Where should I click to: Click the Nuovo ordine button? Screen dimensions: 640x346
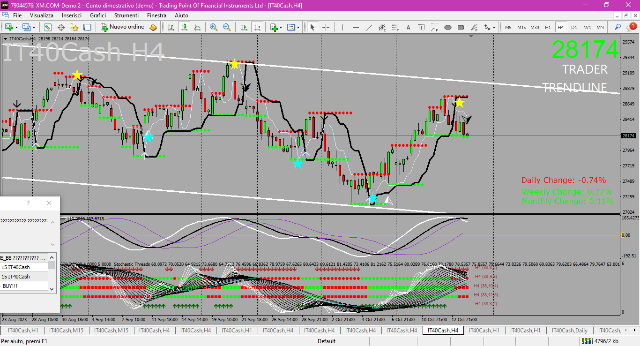click(x=123, y=27)
